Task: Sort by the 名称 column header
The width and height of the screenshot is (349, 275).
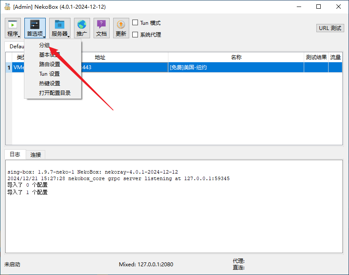Action: [x=236, y=57]
